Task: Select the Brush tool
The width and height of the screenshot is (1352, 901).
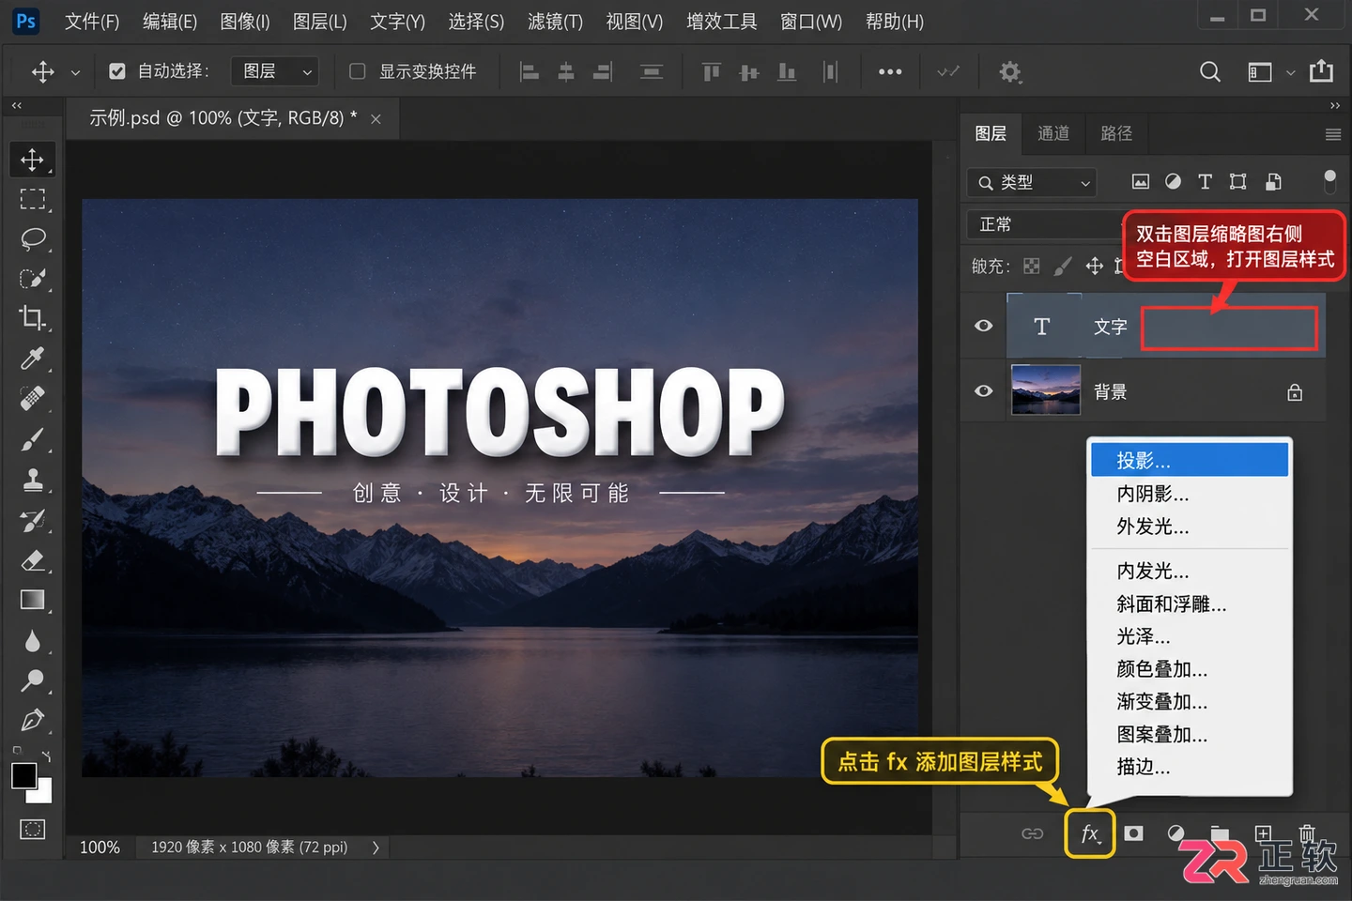Action: (x=32, y=439)
